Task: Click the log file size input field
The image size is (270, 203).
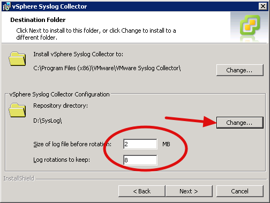Action: click(x=140, y=144)
